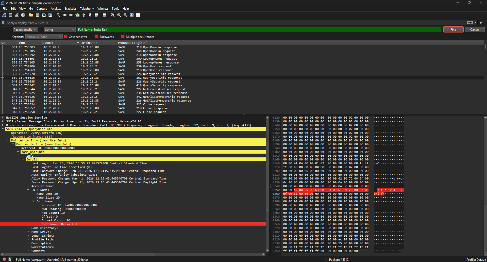The height and width of the screenshot is (262, 487).
Task: Click the Find button
Action: point(453,30)
